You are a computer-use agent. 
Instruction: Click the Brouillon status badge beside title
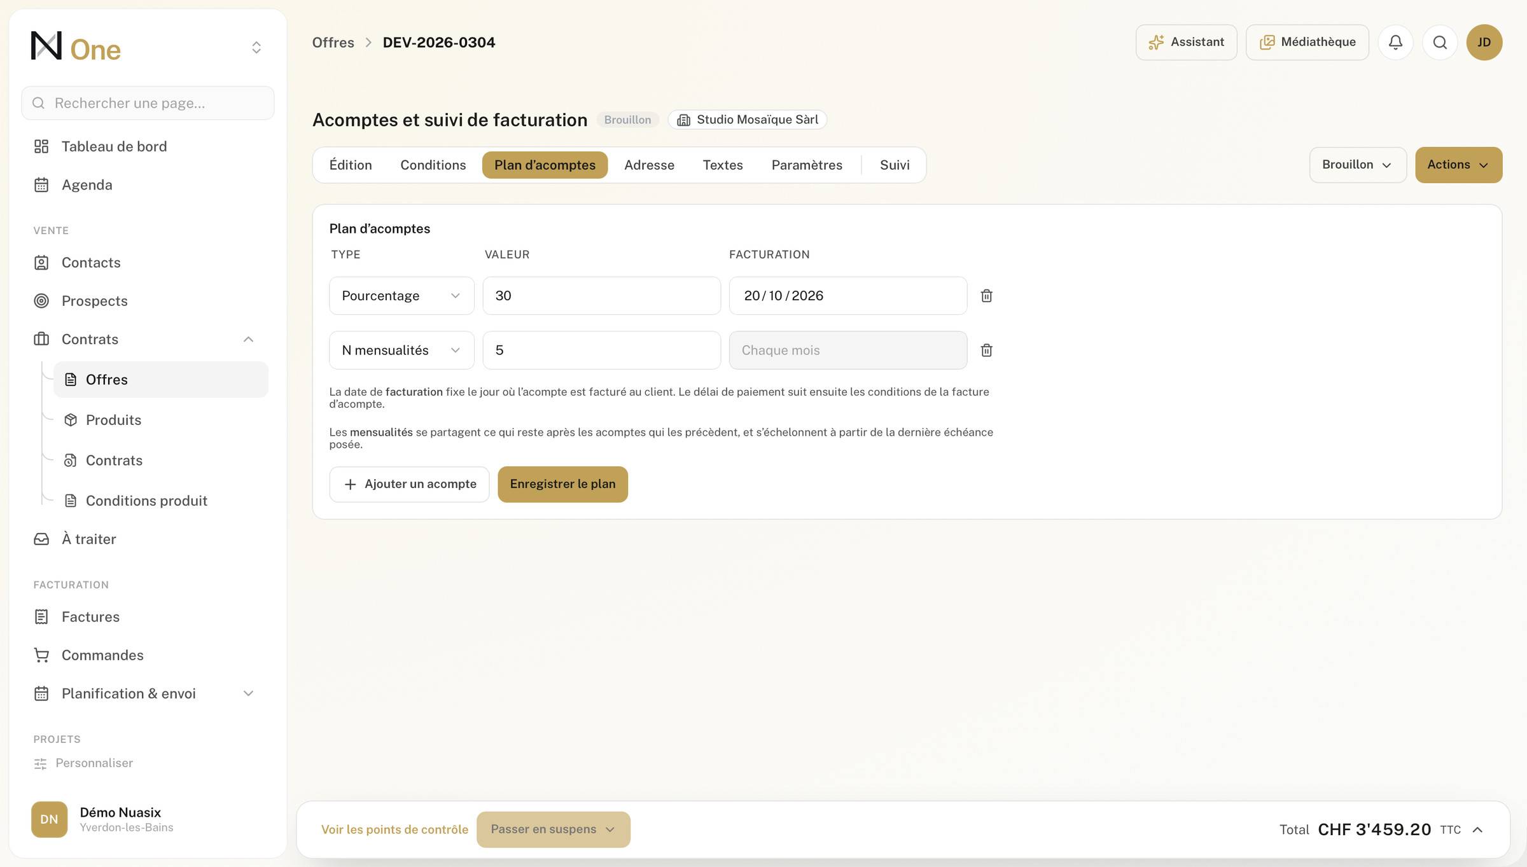pos(627,120)
